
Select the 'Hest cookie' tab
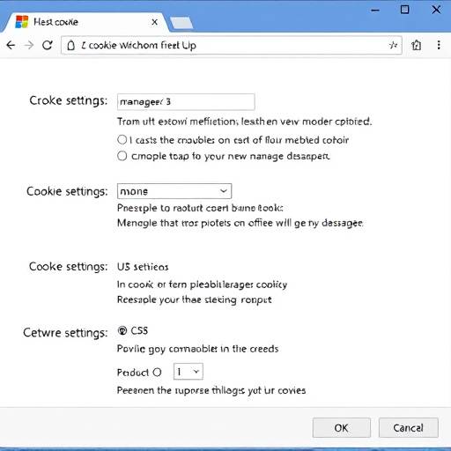(85, 22)
